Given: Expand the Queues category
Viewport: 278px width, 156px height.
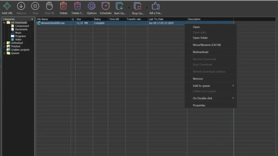Looking at the screenshot, I should 4,53.
